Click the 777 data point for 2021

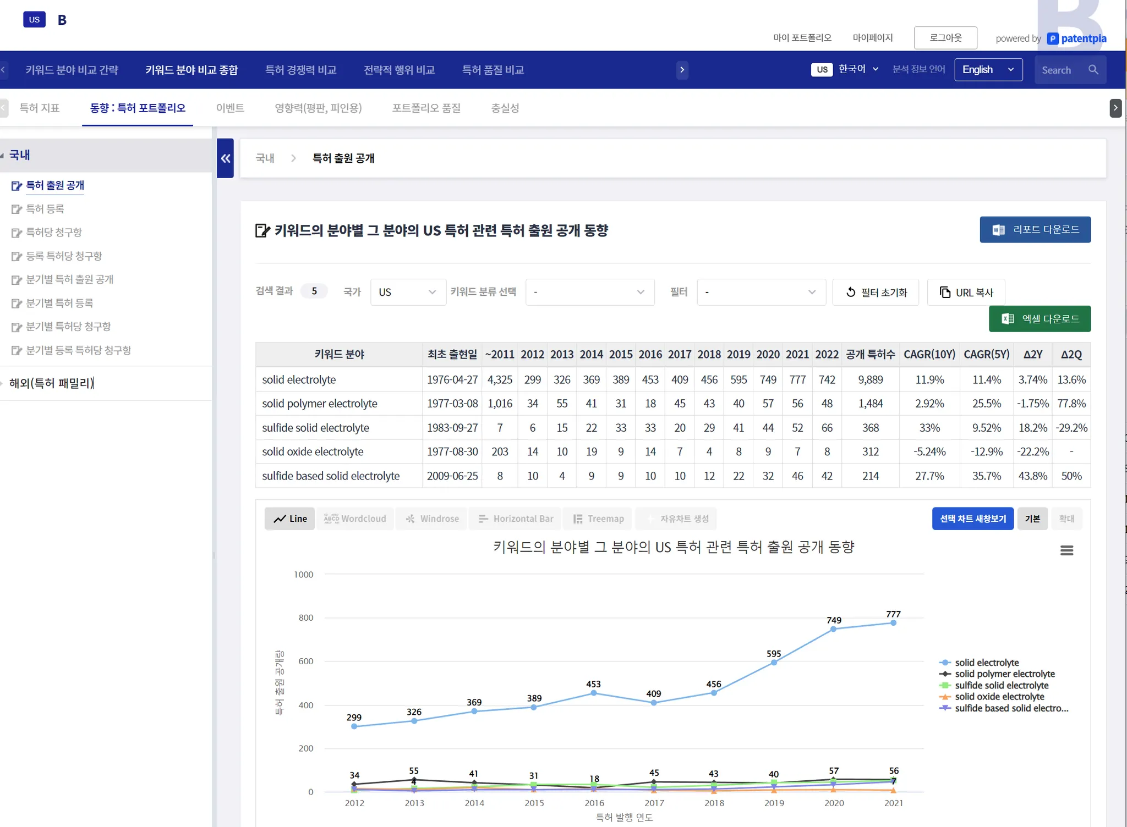tap(893, 623)
